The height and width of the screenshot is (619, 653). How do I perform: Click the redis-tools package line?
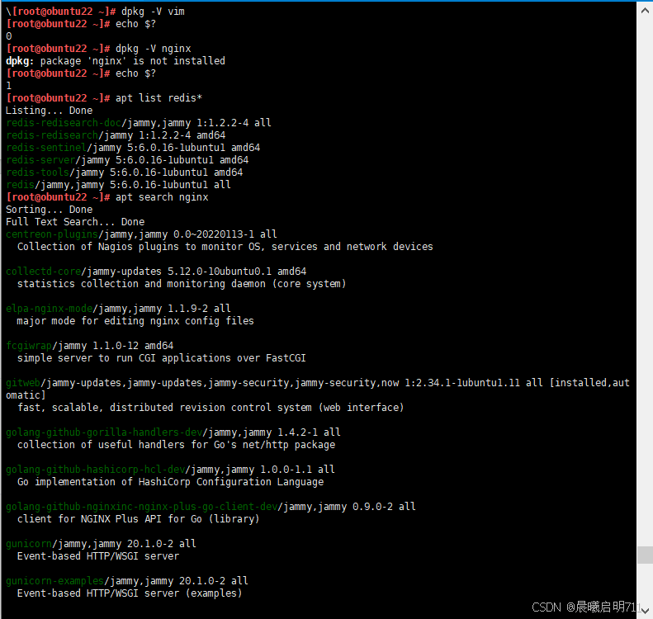124,172
